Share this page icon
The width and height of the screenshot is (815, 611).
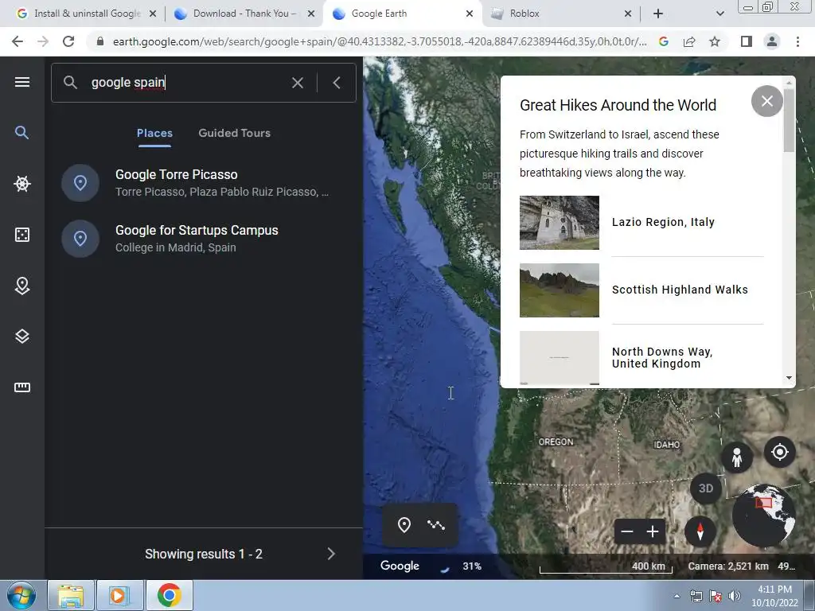coord(689,41)
